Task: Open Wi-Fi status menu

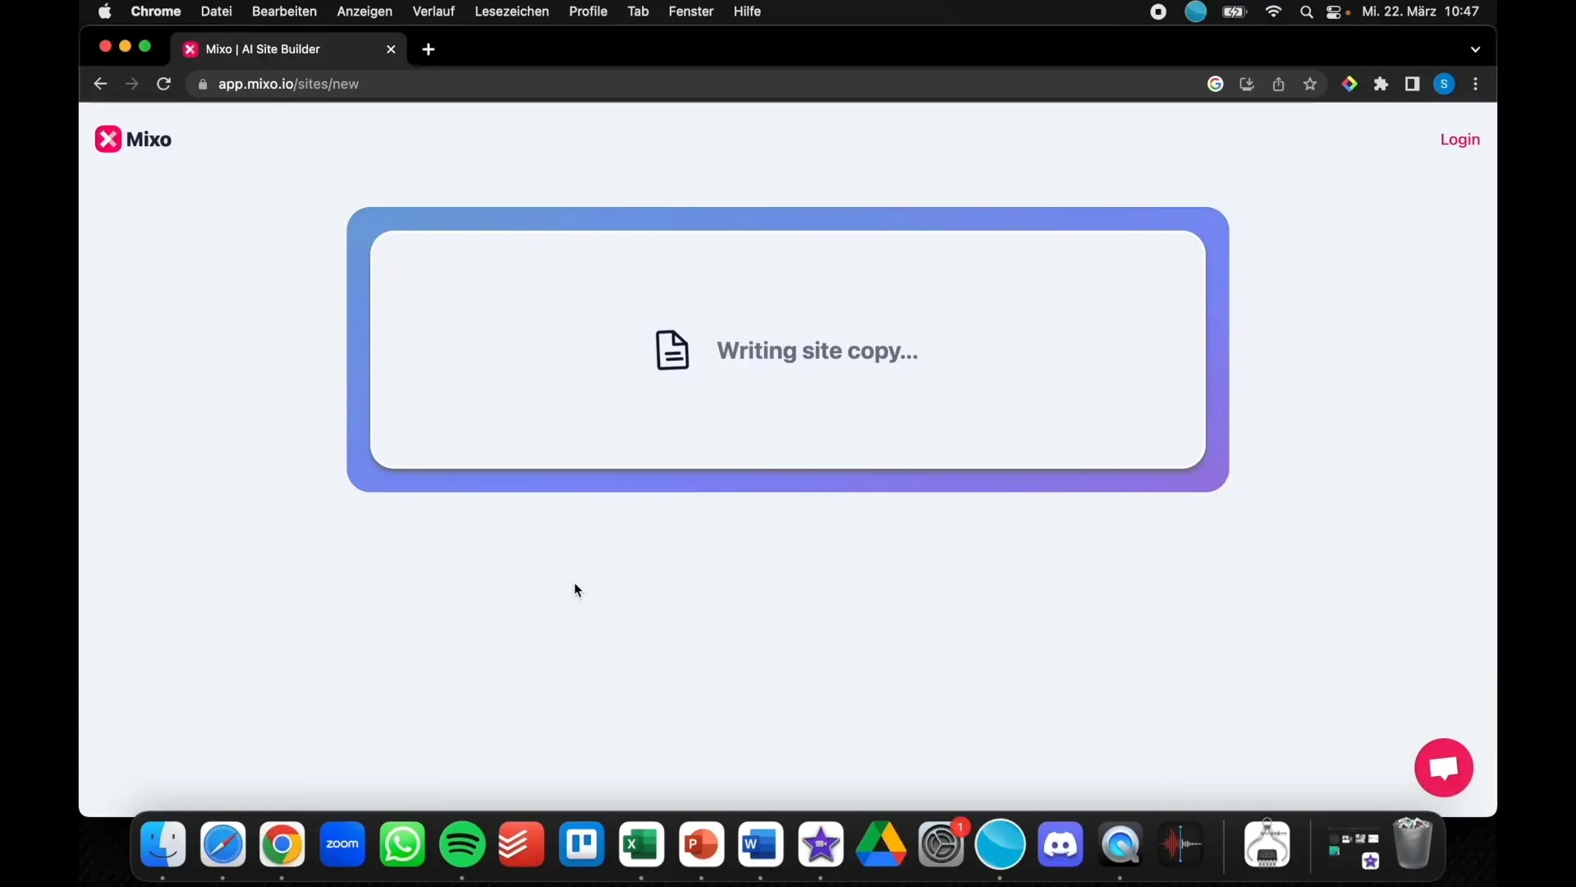Action: 1274,11
